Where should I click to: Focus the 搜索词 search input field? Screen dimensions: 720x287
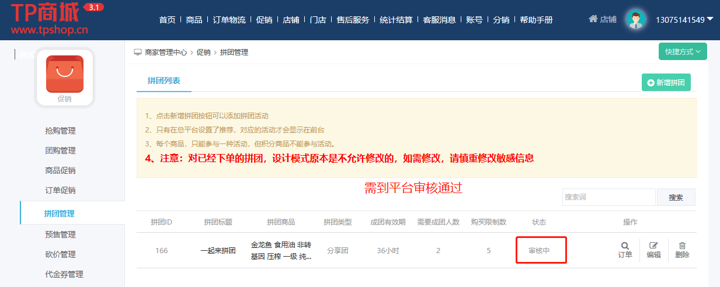point(608,197)
